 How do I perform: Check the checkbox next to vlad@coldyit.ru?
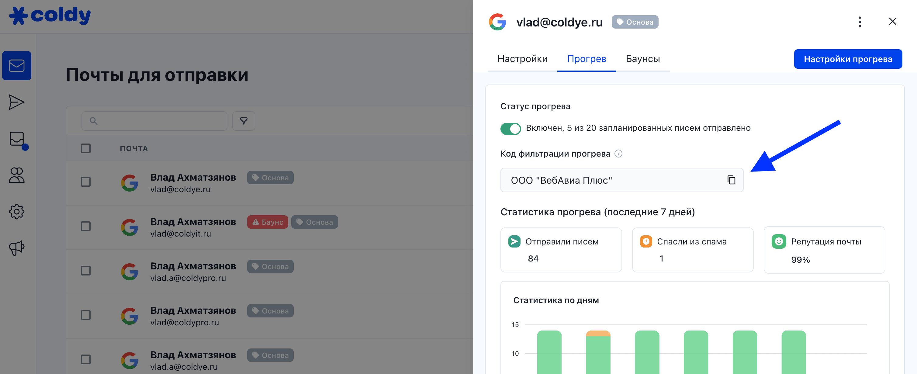coord(85,226)
